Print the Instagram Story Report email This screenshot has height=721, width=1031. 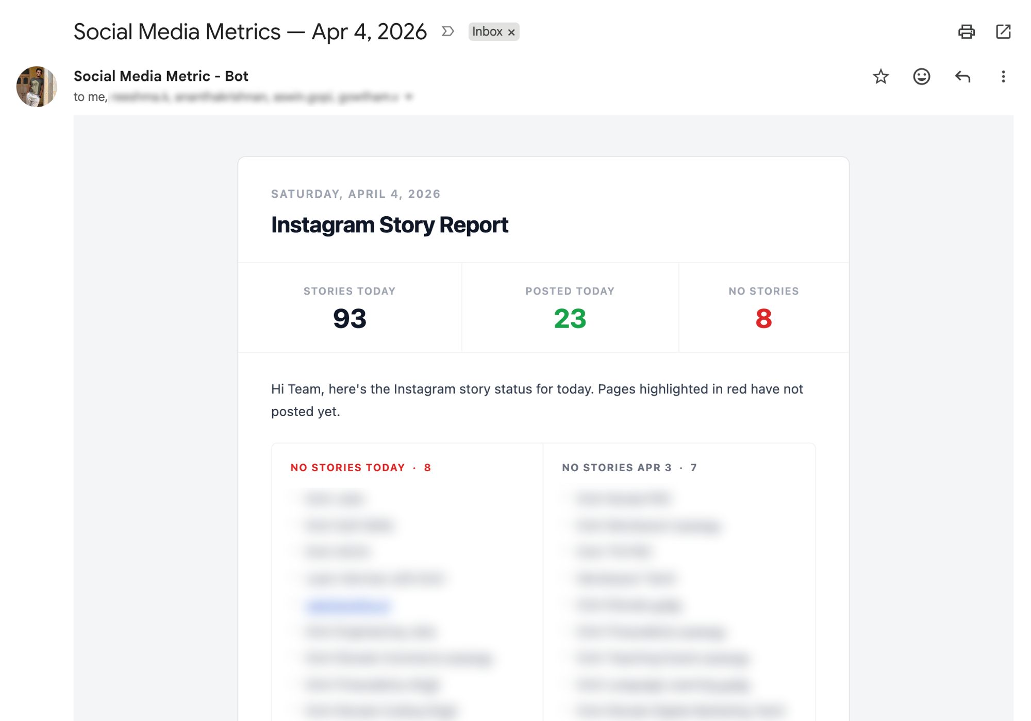tap(968, 31)
